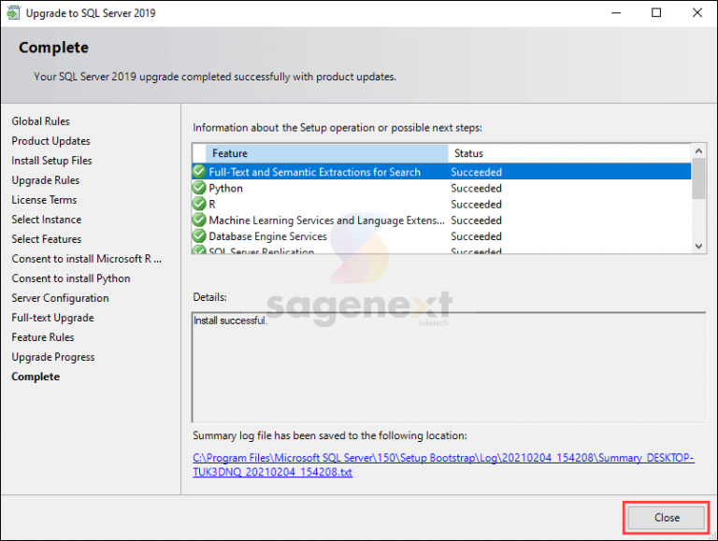
Task: Click Full-text Upgrade step
Action: pyautogui.click(x=52, y=318)
